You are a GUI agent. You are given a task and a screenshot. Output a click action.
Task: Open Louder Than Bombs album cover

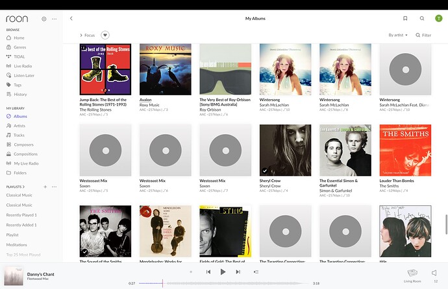click(x=405, y=150)
